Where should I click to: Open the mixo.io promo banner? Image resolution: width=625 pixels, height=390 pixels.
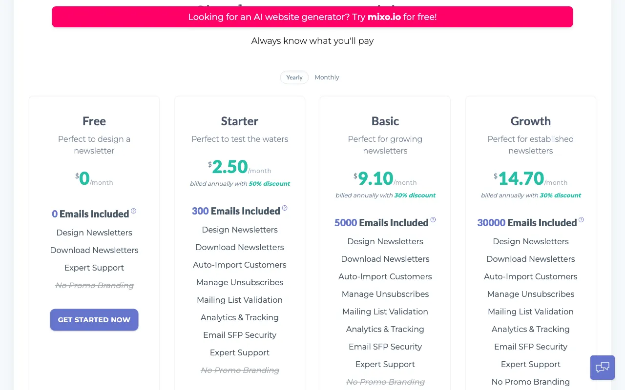tap(312, 17)
